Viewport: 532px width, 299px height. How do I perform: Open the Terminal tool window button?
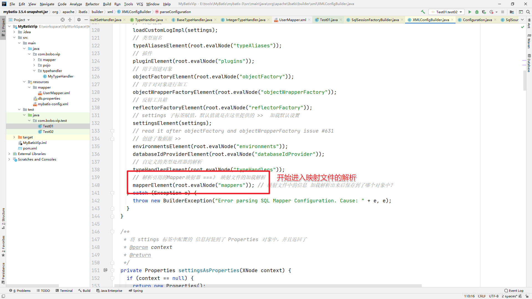64,291
